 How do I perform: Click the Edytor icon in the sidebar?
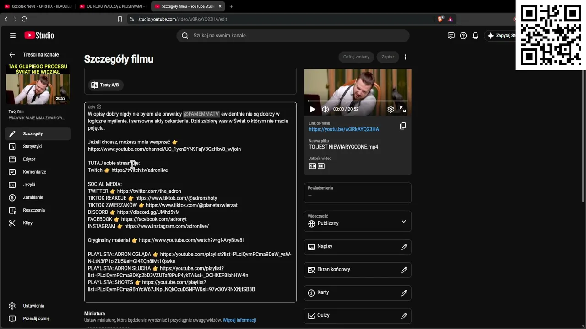[x=12, y=159]
